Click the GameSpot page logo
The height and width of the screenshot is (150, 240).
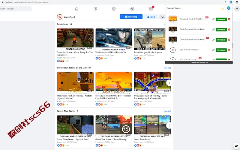pyautogui.click(x=60, y=17)
